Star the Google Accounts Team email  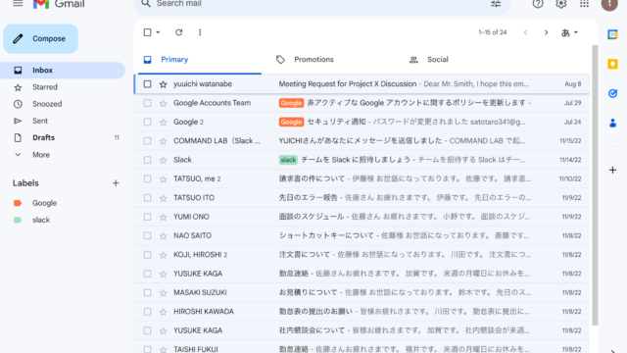pyautogui.click(x=164, y=103)
